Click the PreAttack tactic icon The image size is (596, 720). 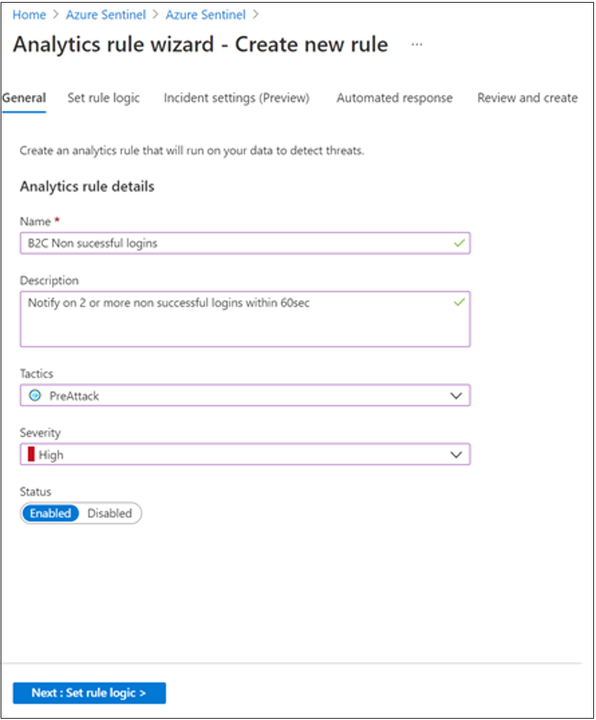point(35,396)
